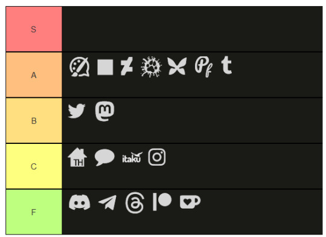The width and height of the screenshot is (326, 237).
Task: Click the Bluesky butterfly icon
Action: [177, 67]
